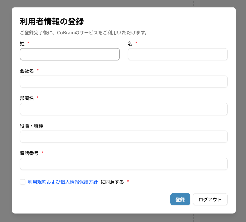This screenshot has width=246, height=222.
Task: Click the CoBrain service description text
Action: point(83,33)
